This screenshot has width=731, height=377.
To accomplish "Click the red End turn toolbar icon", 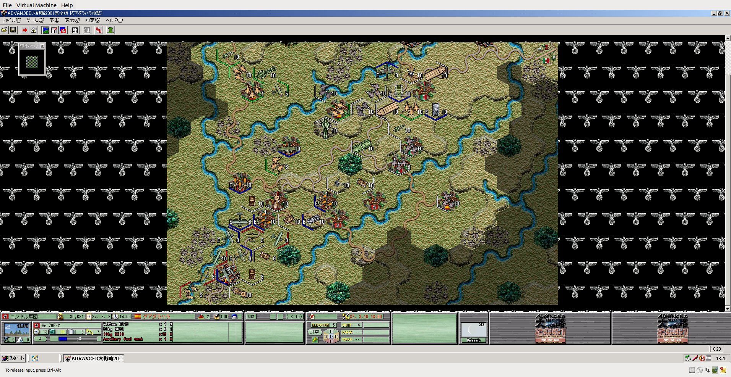I will pos(99,30).
